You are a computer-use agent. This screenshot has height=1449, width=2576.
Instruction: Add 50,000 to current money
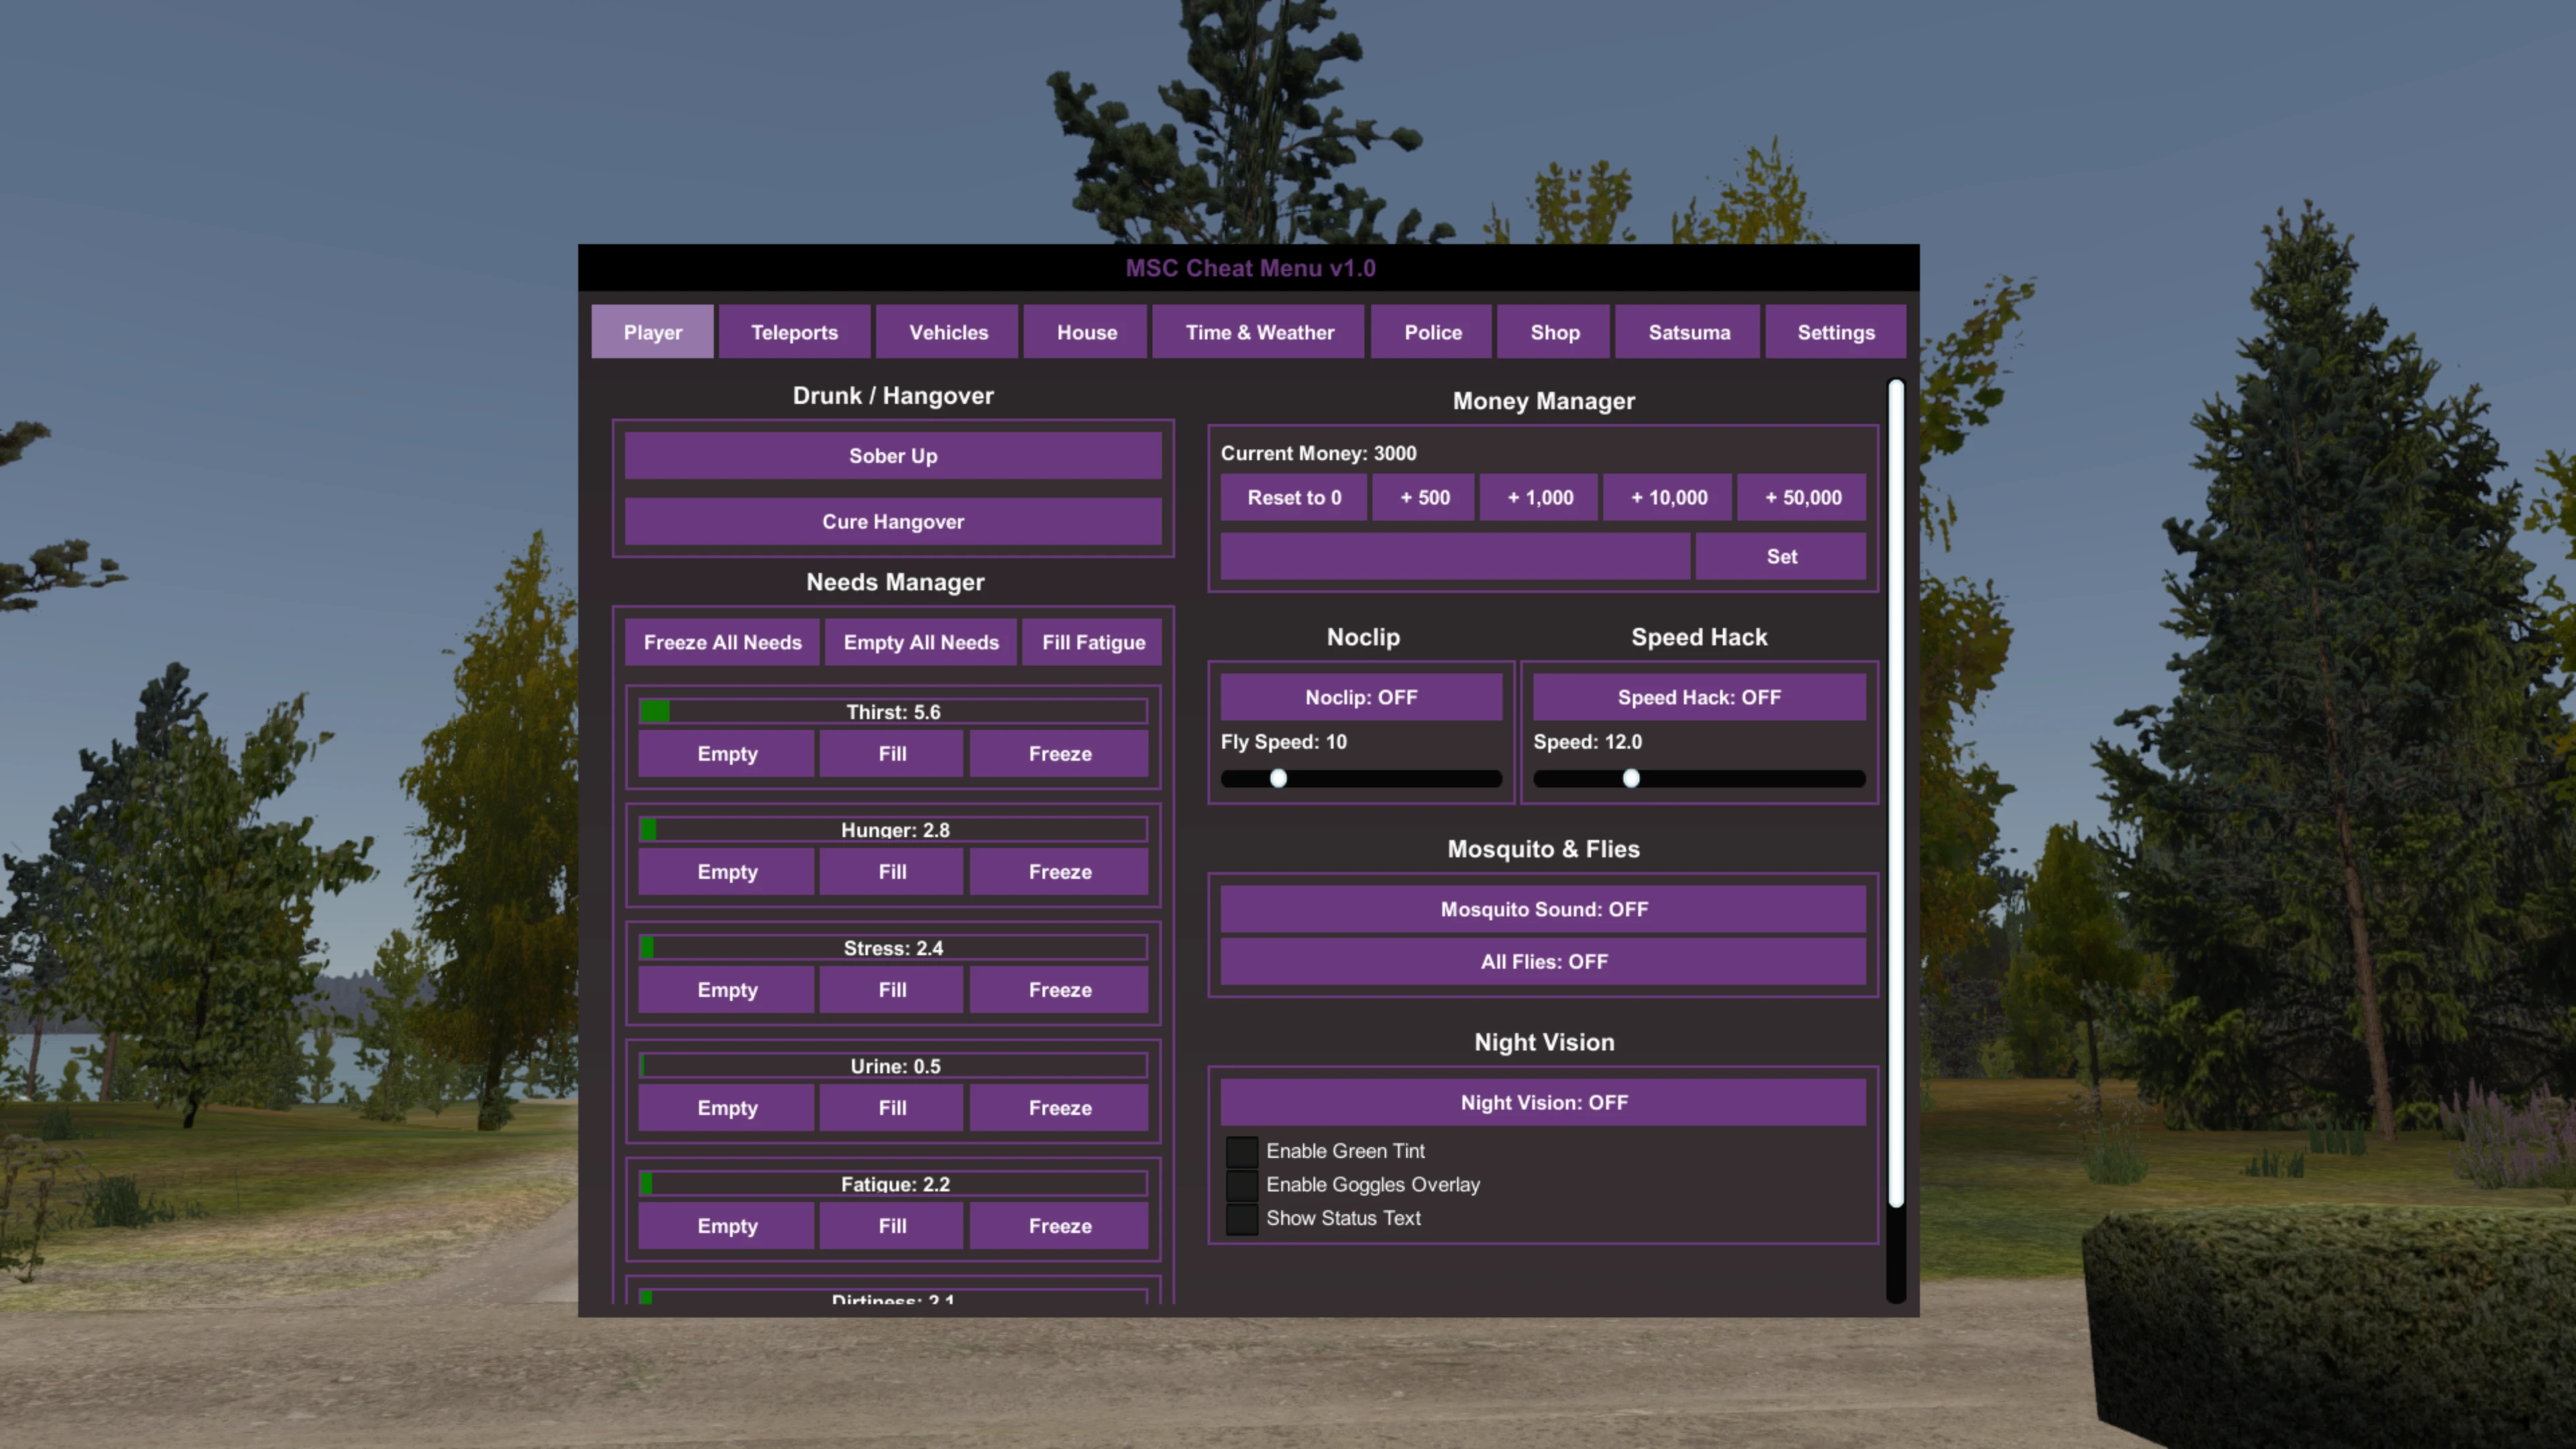(1802, 497)
